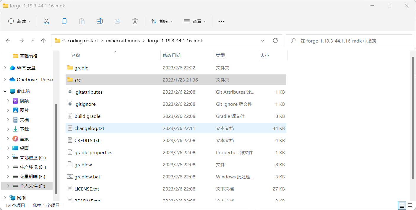
Task: Expand OneDrive node in the sidebar
Action: tap(5, 79)
